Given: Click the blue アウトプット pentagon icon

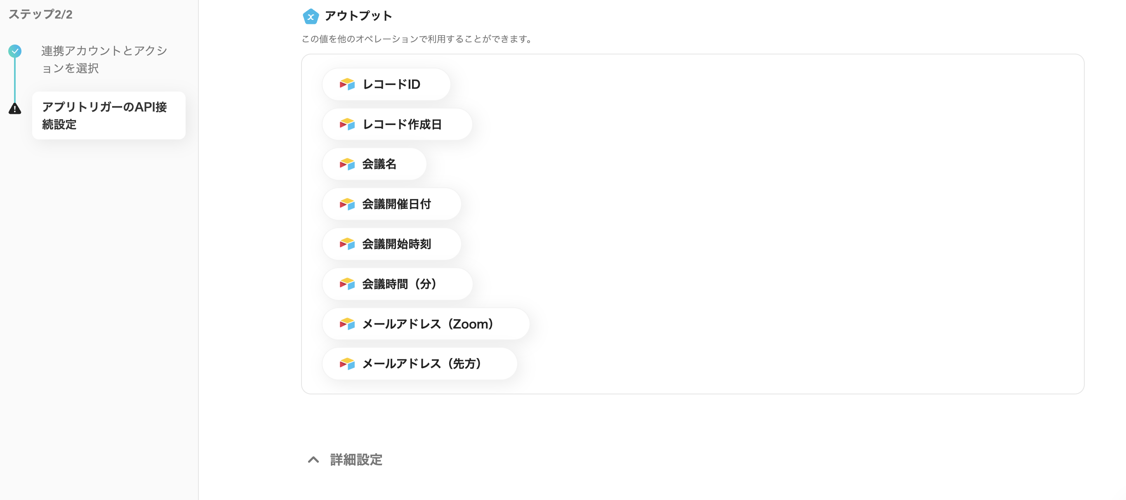Looking at the screenshot, I should pyautogui.click(x=310, y=17).
